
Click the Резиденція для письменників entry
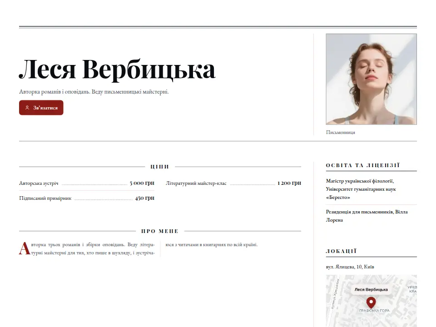click(367, 216)
